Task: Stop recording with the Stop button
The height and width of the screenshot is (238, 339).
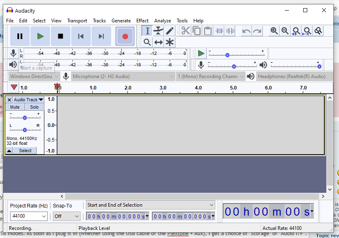Action: (61, 36)
